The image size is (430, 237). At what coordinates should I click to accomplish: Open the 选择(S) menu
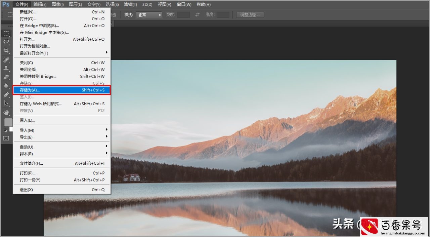pos(112,4)
